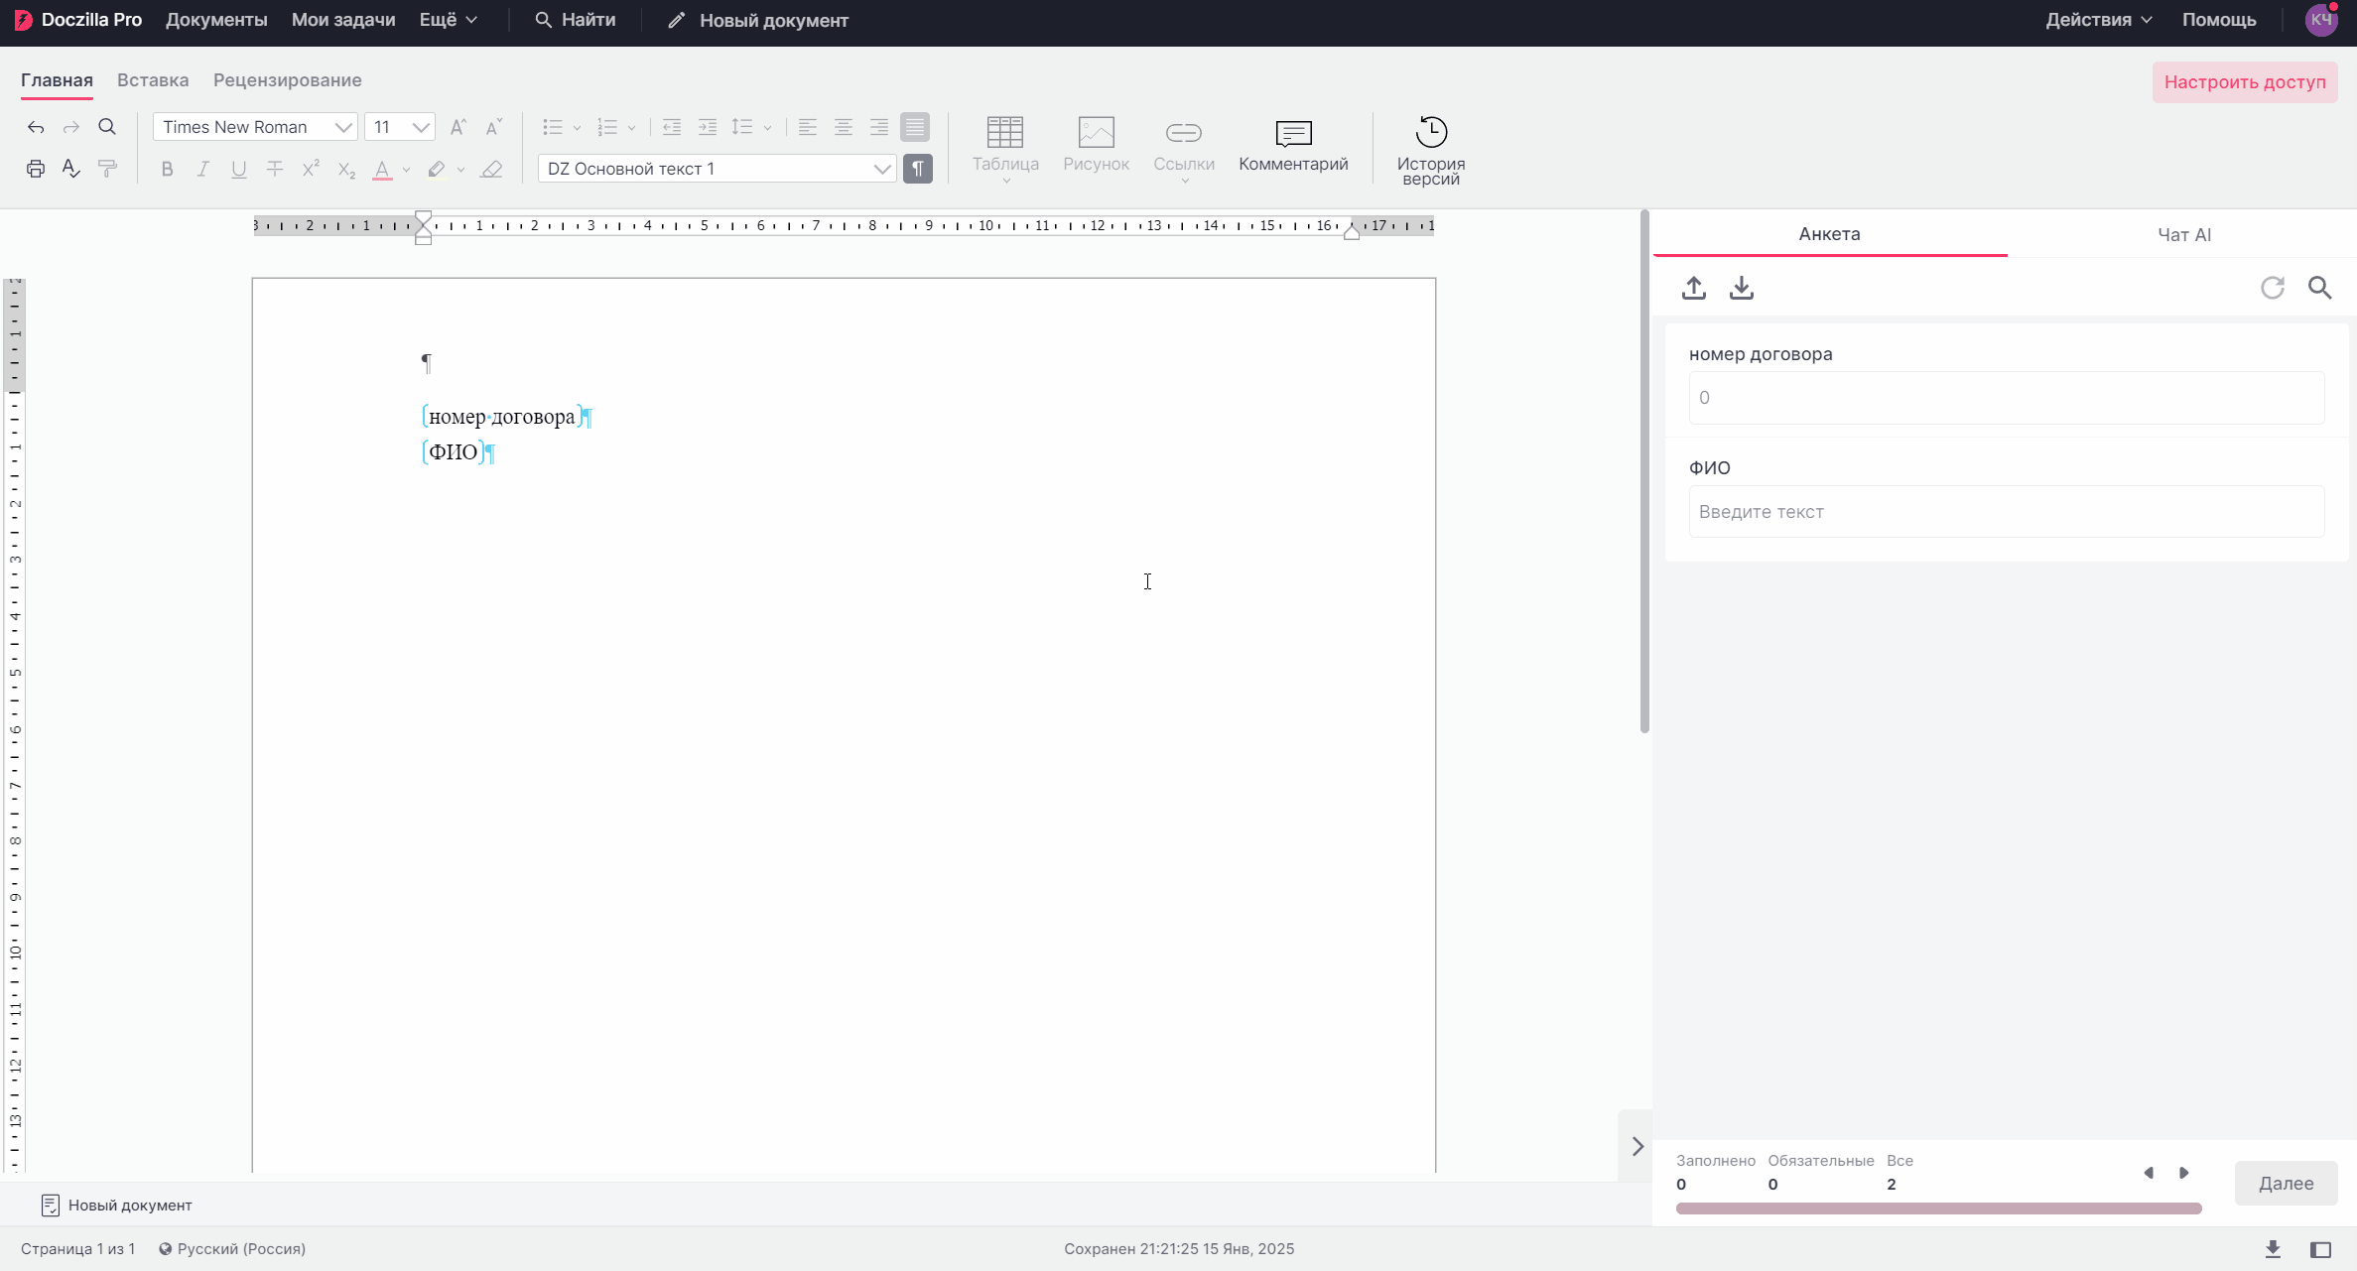Click Настроить доступ button
The image size is (2357, 1271).
2245,82
